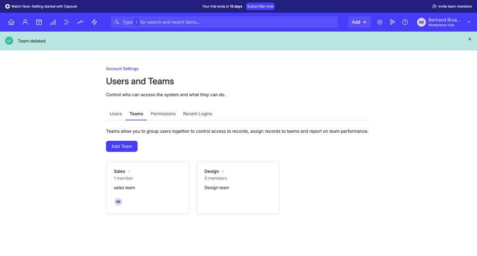Expand the Sales team chevron
The image size is (477, 256).
pyautogui.click(x=129, y=171)
